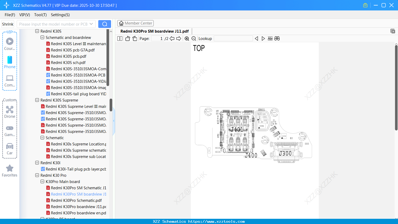Open Favorites in the sidebar
The image size is (398, 224).
click(x=10, y=171)
